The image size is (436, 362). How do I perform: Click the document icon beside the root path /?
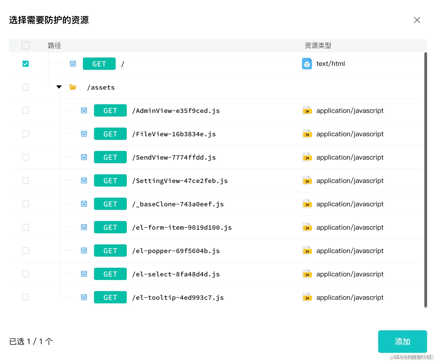[x=73, y=64]
